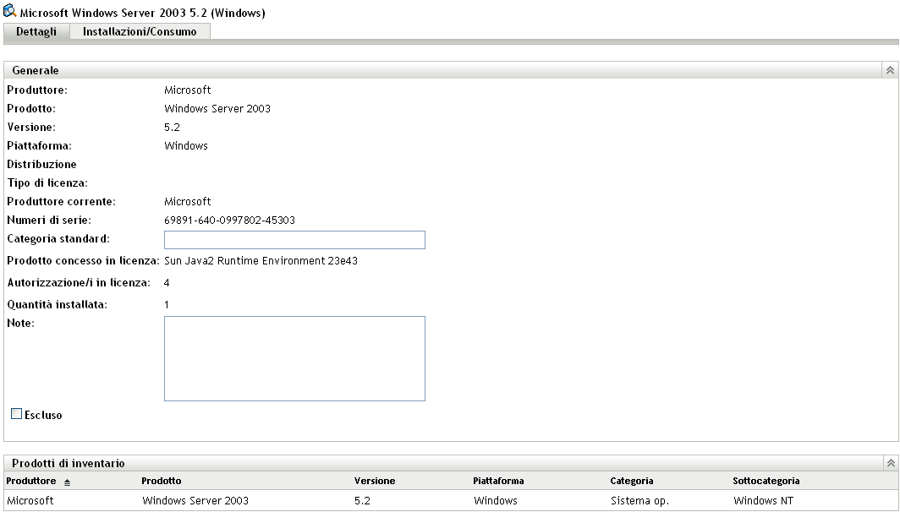Sort table by Prodotto column header
The image size is (900, 512).
click(x=162, y=481)
